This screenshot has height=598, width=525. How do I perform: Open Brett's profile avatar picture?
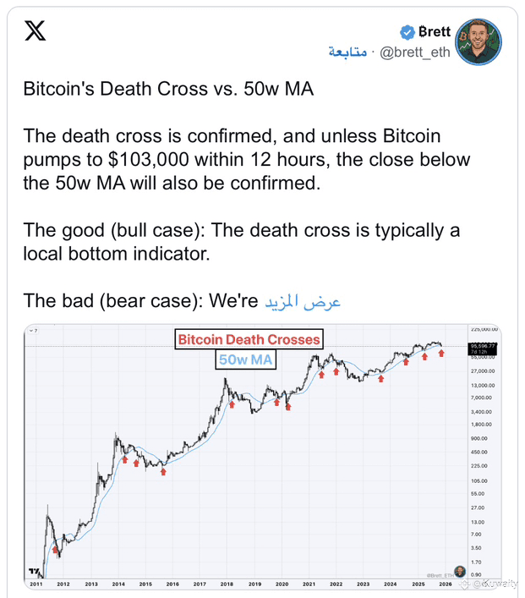(x=479, y=41)
